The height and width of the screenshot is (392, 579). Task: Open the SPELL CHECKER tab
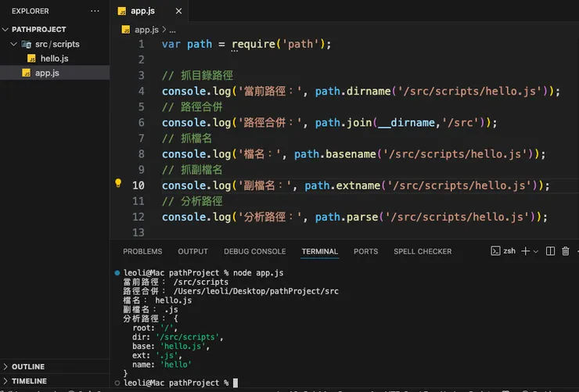tap(423, 251)
